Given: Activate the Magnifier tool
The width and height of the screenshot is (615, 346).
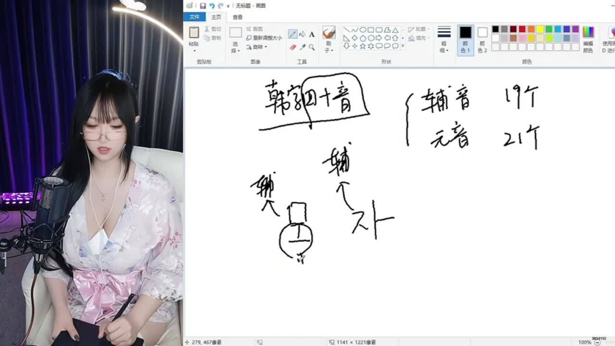Looking at the screenshot, I should 312,47.
